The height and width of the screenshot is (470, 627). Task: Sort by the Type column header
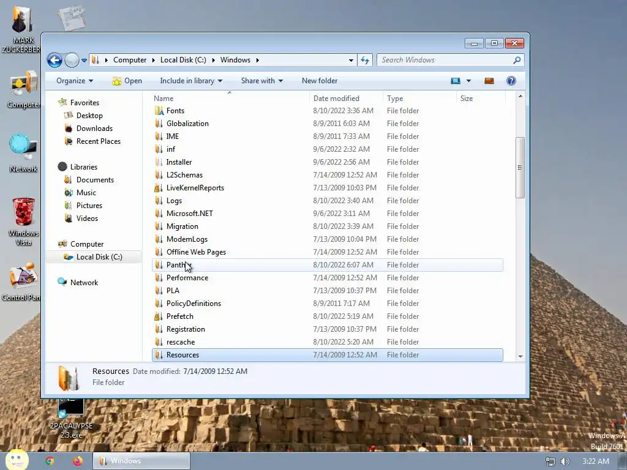click(x=395, y=99)
